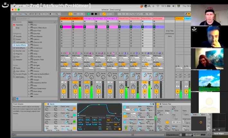Solo track 6 with its S button
The width and height of the screenshot is (228, 138).
click(x=122, y=95)
